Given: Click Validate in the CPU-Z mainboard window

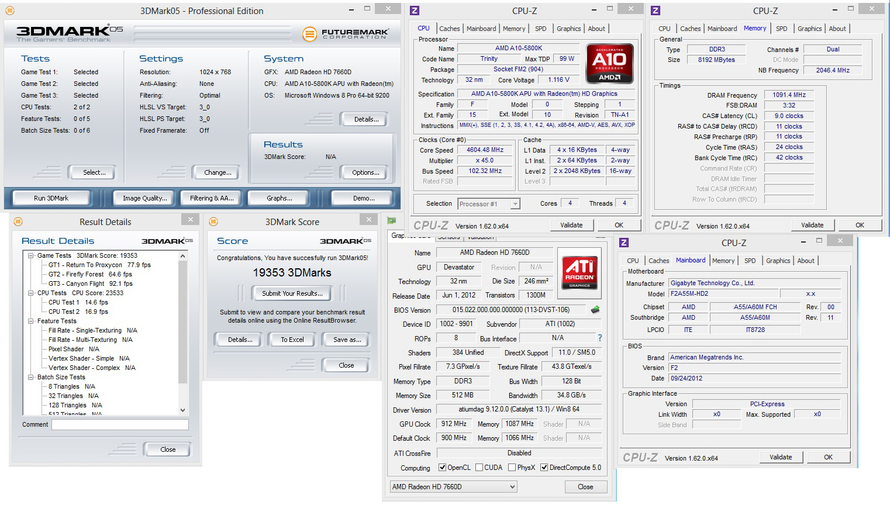Looking at the screenshot, I should pyautogui.click(x=781, y=457).
